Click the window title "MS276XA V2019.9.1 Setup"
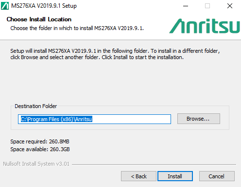 point(44,6)
